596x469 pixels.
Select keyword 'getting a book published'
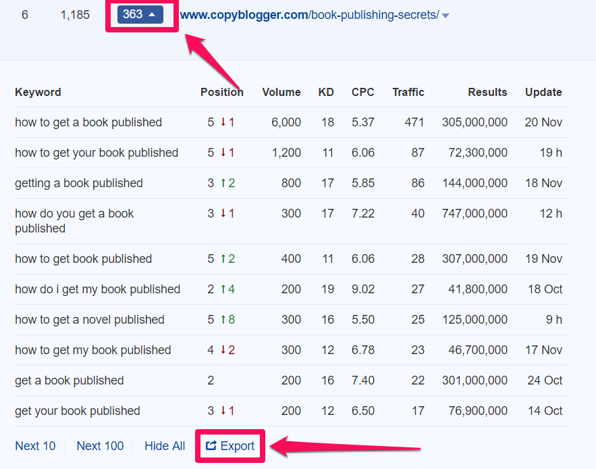click(79, 184)
